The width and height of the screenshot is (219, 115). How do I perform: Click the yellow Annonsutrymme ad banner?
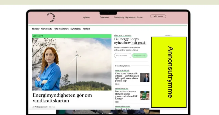tap(169, 72)
